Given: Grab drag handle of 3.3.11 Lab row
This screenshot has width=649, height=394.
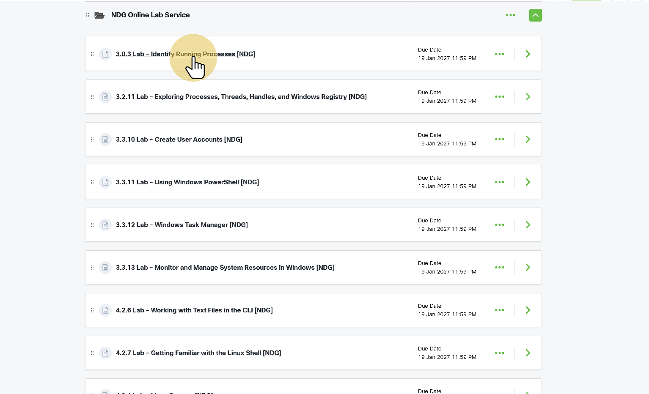Looking at the screenshot, I should [92, 182].
